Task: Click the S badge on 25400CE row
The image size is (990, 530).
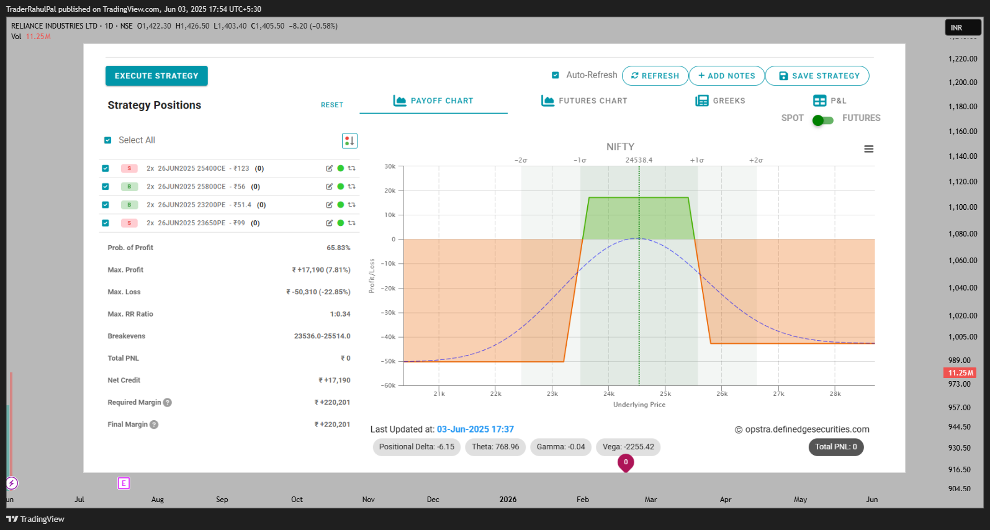Action: coord(129,168)
